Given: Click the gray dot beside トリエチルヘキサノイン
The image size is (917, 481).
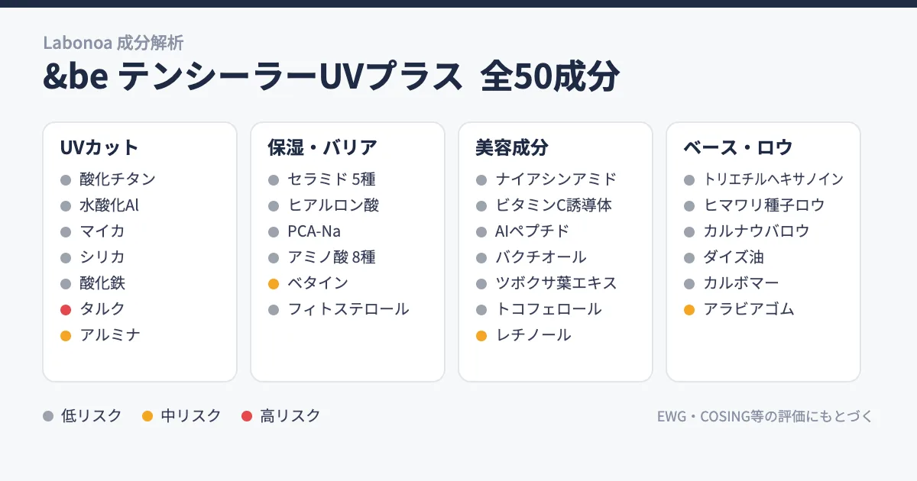Looking at the screenshot, I should (x=689, y=180).
